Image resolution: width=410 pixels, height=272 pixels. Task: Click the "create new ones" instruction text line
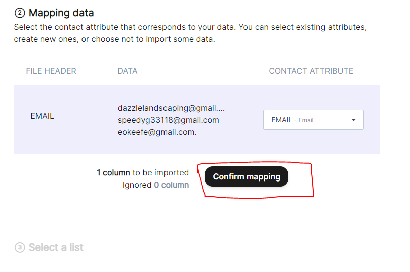pyautogui.click(x=114, y=39)
